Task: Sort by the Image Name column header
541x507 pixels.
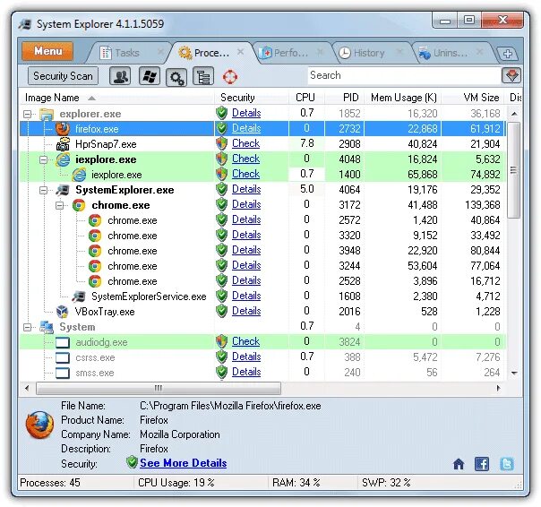Action: coord(116,98)
